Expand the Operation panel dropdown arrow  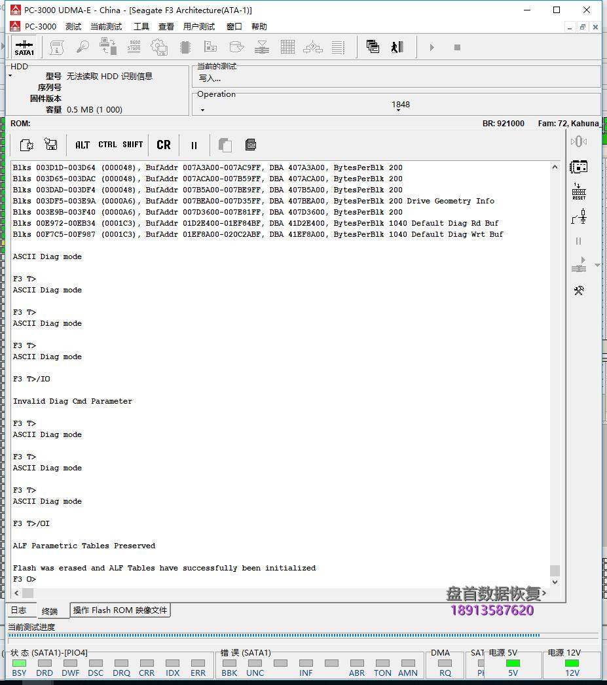click(202, 110)
